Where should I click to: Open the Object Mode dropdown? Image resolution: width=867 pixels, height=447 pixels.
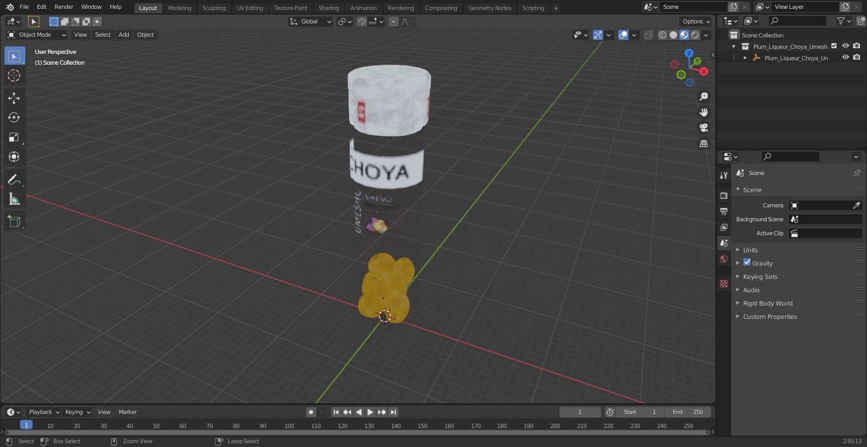[x=37, y=35]
